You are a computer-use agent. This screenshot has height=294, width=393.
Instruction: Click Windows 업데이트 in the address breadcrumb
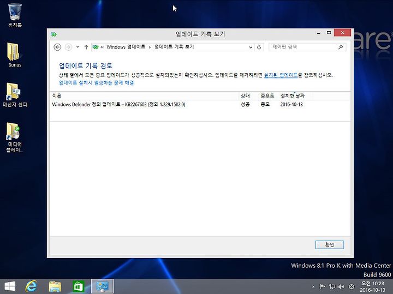(126, 47)
